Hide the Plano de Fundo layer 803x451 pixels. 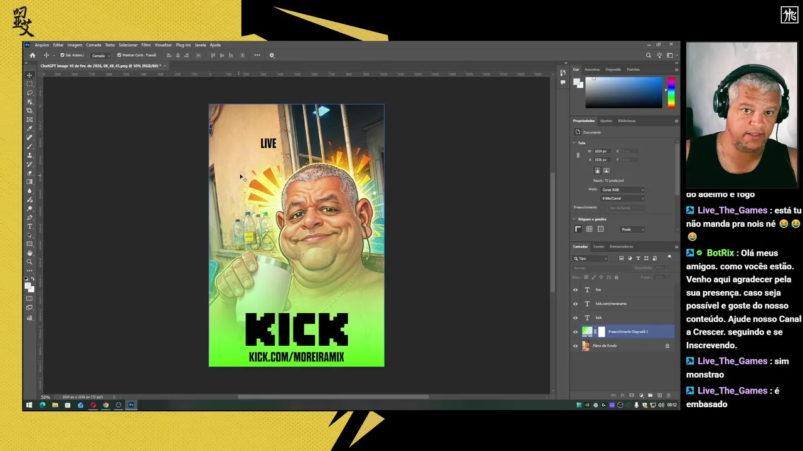tap(575, 346)
